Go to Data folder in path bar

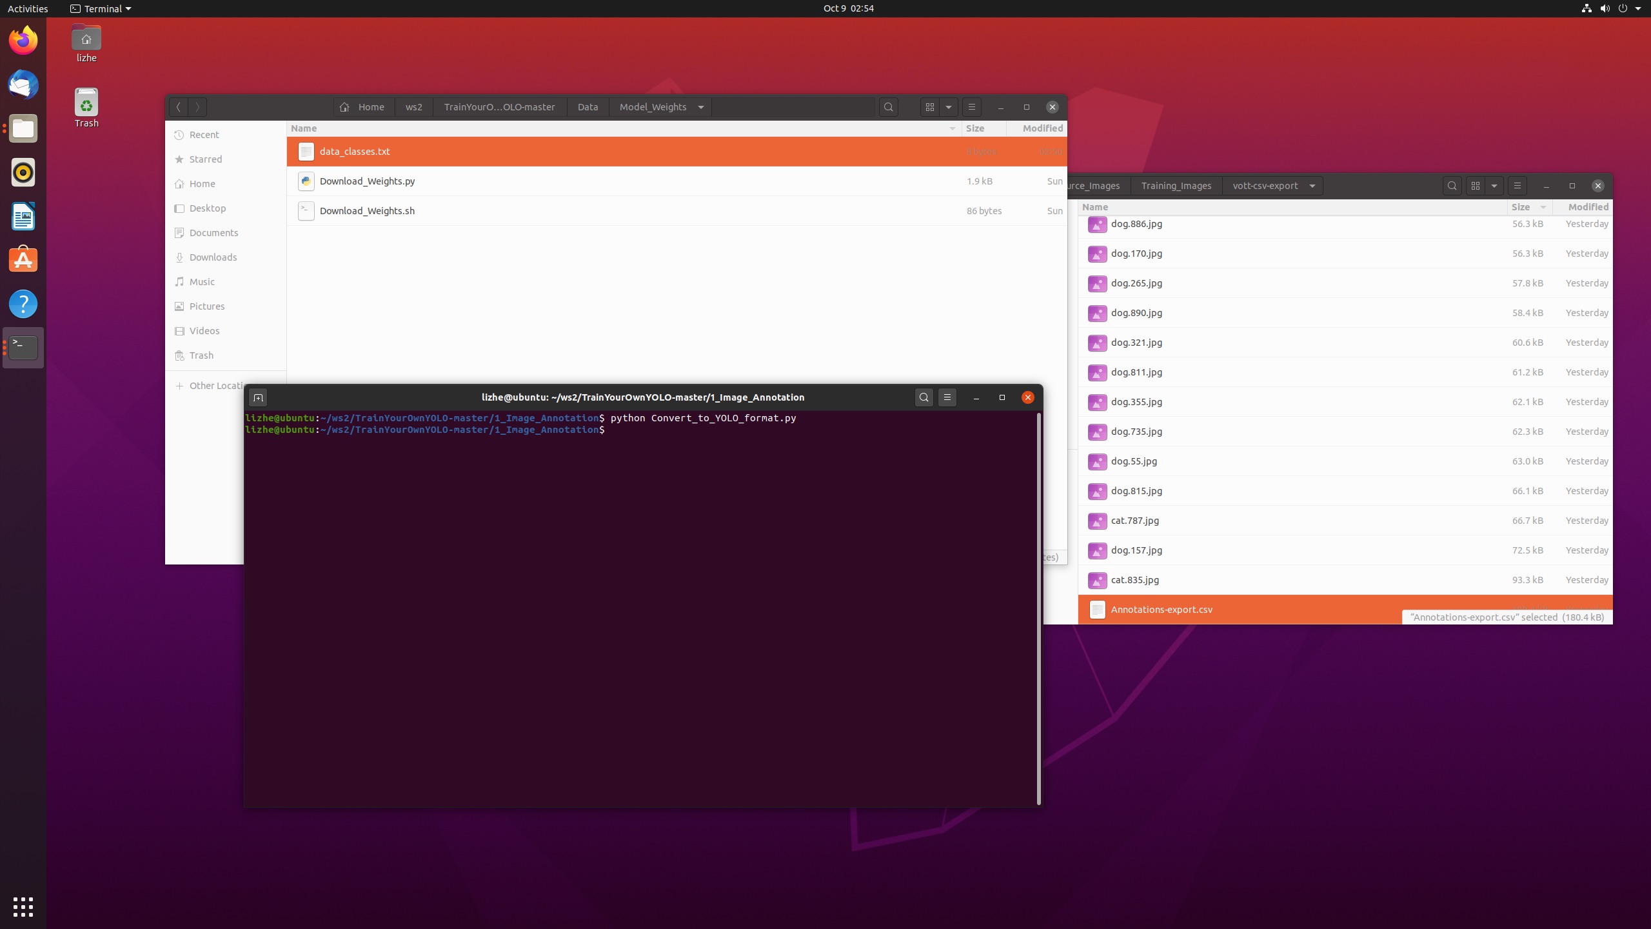pyautogui.click(x=588, y=107)
